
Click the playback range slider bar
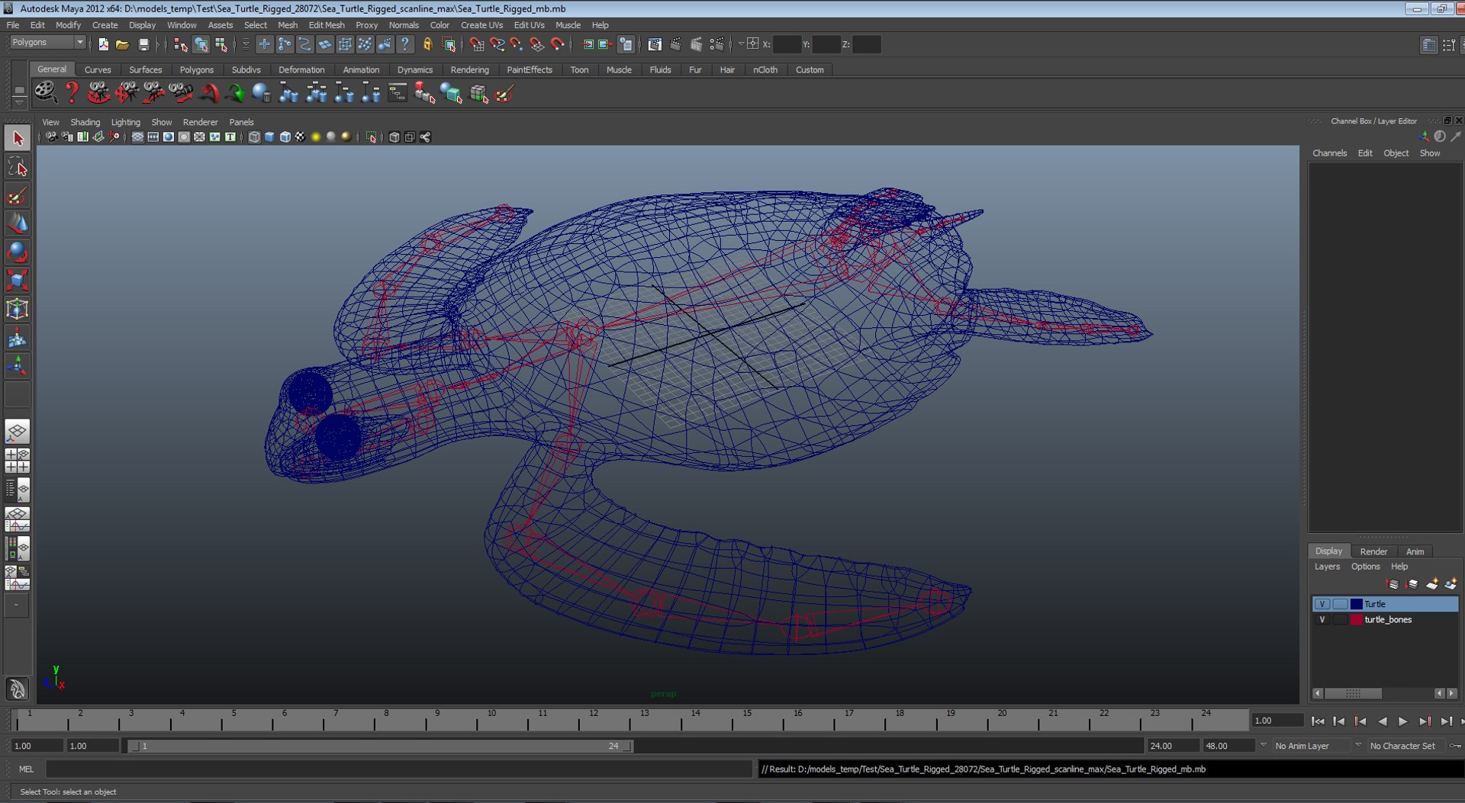381,746
